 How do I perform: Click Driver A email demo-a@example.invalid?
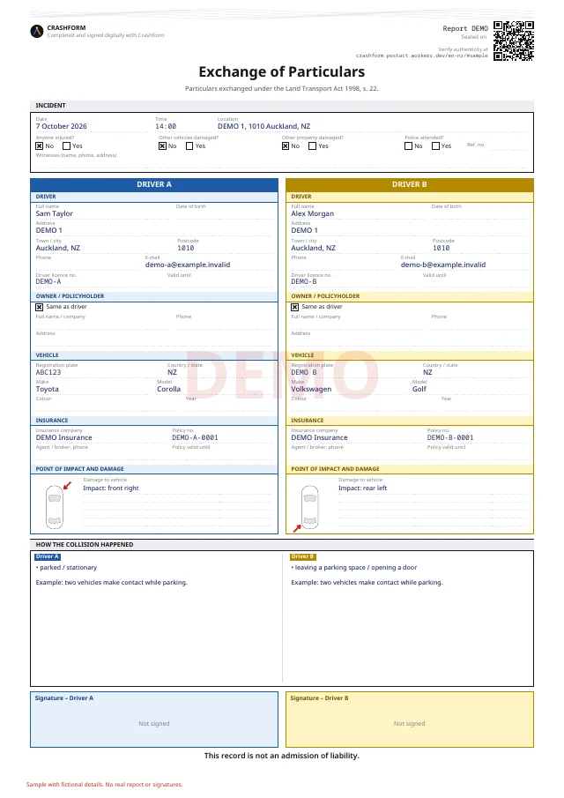pyautogui.click(x=188, y=265)
